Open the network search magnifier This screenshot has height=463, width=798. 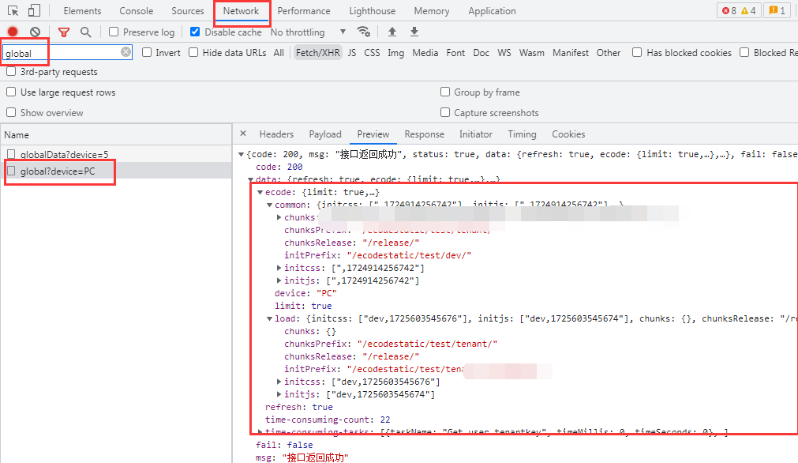pyautogui.click(x=85, y=32)
